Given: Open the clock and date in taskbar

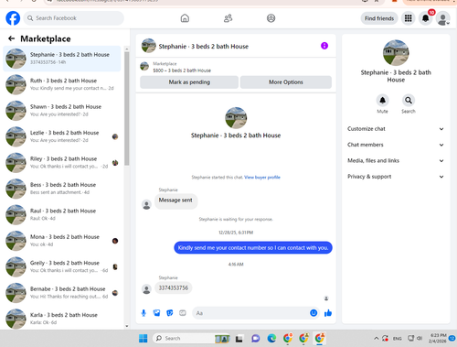Looking at the screenshot, I should point(437,338).
